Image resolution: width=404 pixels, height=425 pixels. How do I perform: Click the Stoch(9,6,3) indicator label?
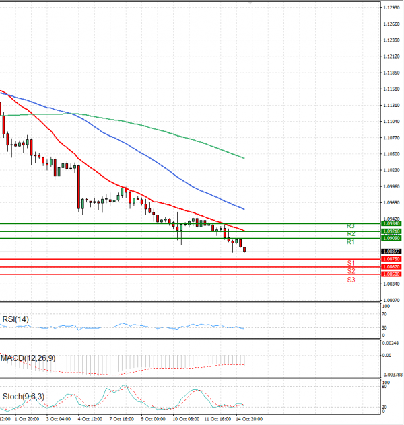(24, 397)
